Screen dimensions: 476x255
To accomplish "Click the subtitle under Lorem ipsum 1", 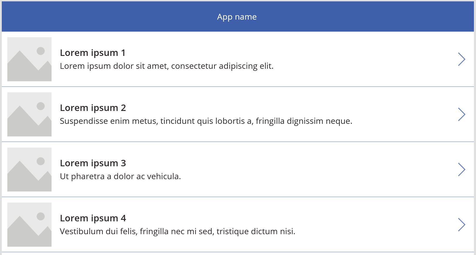I will click(167, 66).
